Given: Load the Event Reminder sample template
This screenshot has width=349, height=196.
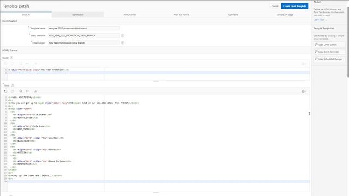Looking at the screenshot, I should (329, 52).
